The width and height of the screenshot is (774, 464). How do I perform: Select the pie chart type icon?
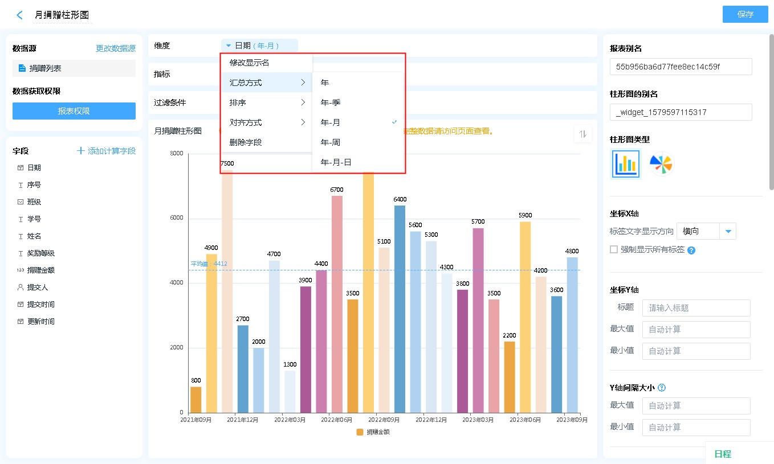pyautogui.click(x=661, y=164)
